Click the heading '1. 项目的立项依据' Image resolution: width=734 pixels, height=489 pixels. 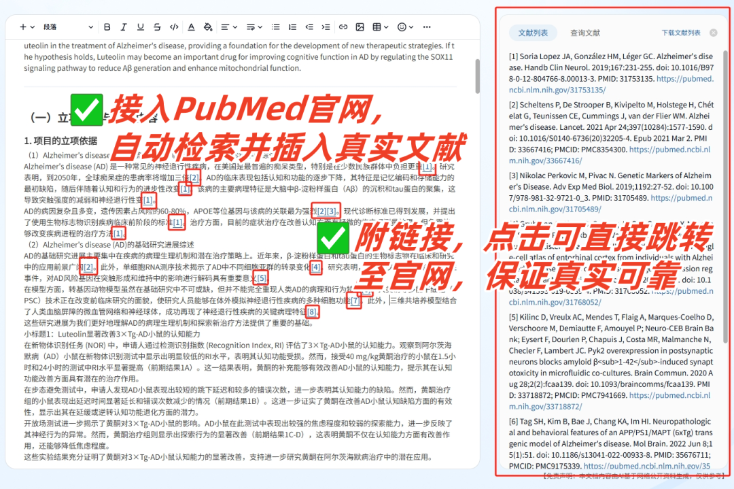click(x=61, y=141)
